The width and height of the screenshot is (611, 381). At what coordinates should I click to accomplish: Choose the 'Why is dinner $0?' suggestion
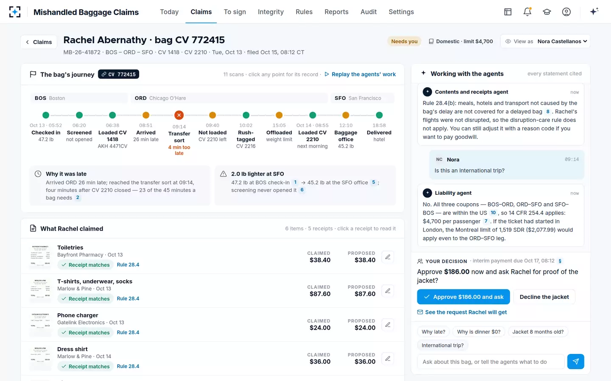pyautogui.click(x=479, y=332)
